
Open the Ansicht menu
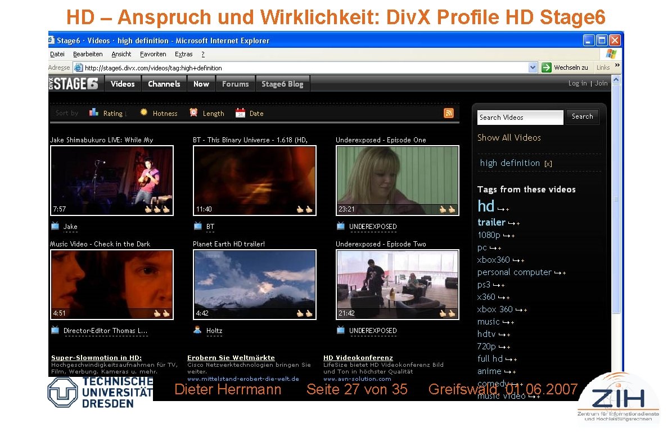tap(121, 54)
